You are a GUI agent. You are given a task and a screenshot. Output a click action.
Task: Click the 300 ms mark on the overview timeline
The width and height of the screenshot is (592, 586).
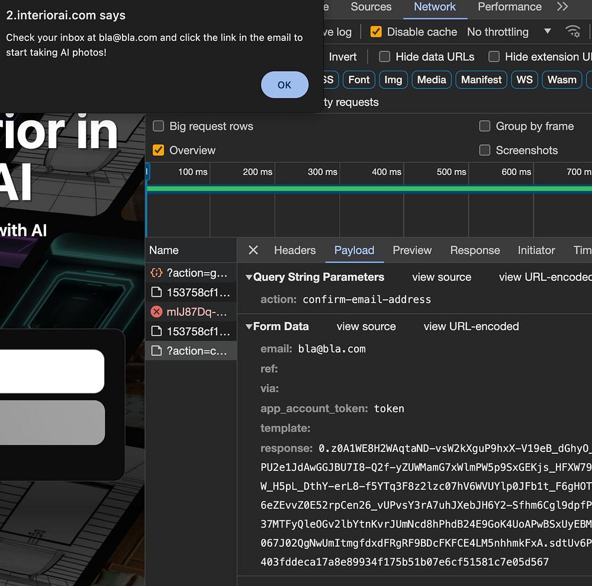coord(322,172)
